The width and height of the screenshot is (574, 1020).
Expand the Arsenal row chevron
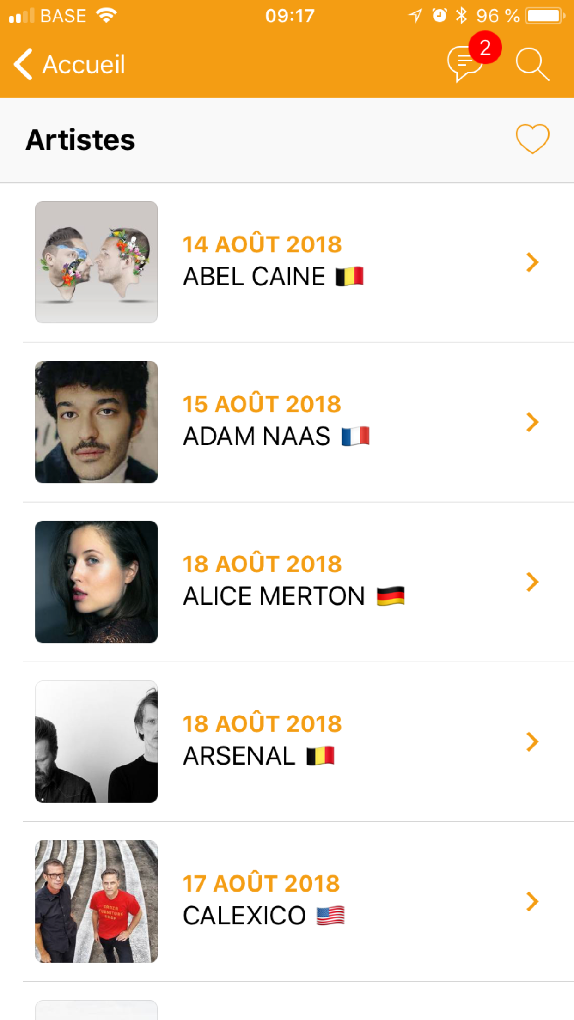coord(532,741)
